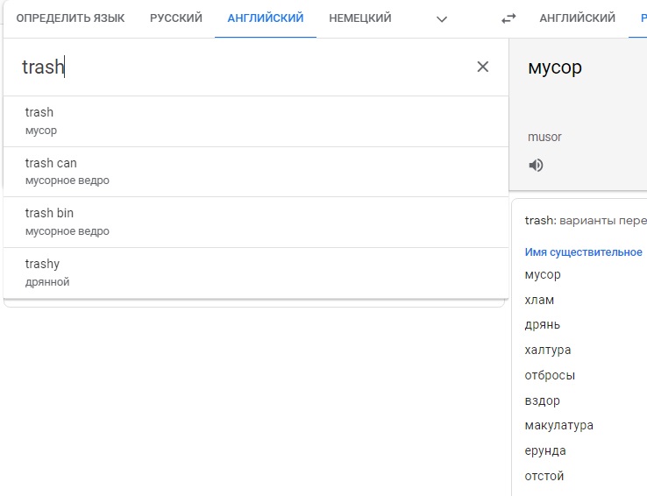The height and width of the screenshot is (496, 647).
Task: Choose suggestion trash can
Action: pos(256,172)
